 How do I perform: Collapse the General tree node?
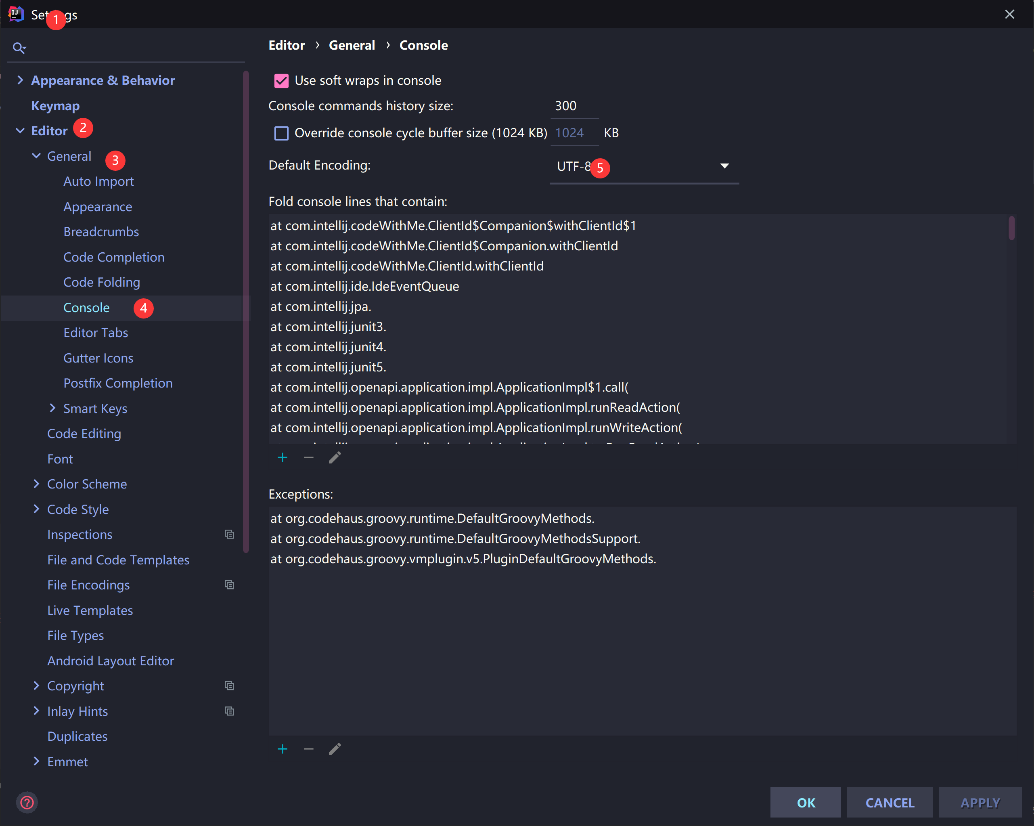(36, 156)
